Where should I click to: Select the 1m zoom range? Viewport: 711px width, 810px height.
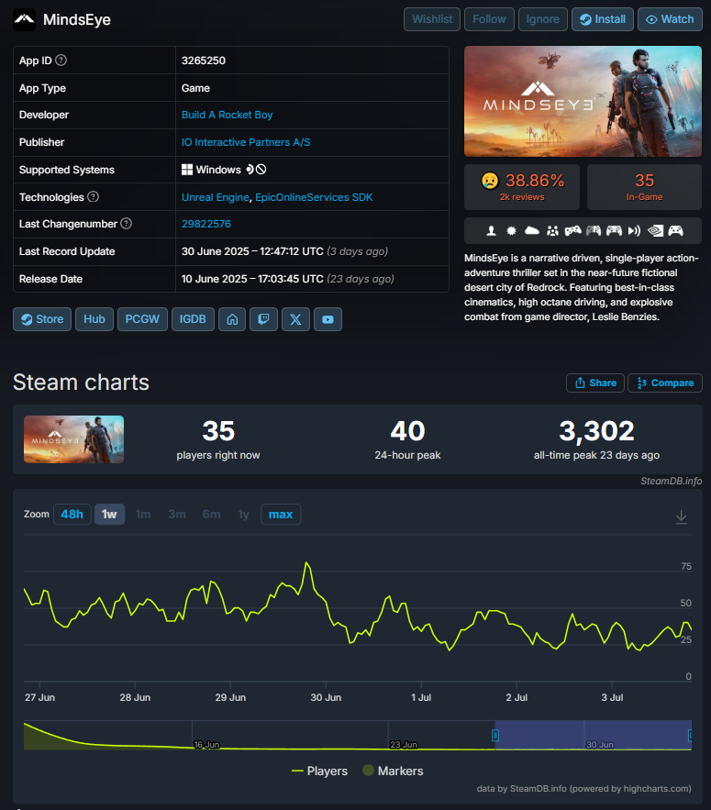[143, 515]
